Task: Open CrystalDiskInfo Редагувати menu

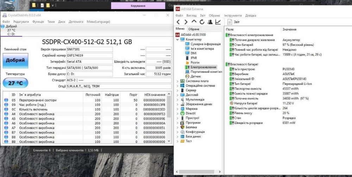Action: click(21, 22)
